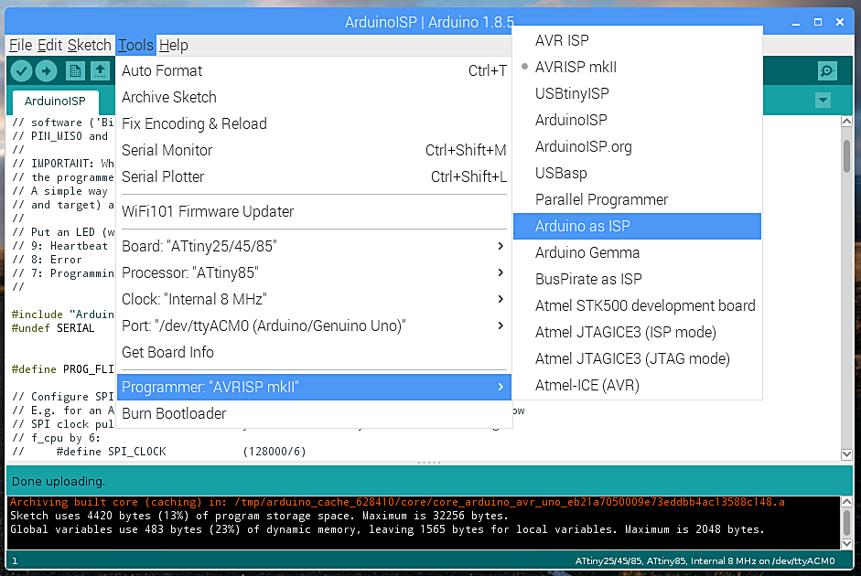Open Serial Monitor from the menu
The width and height of the screenshot is (861, 576).
(x=314, y=150)
